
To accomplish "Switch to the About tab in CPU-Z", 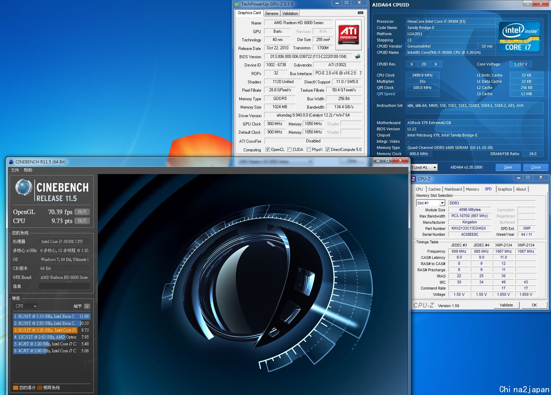I will (x=521, y=189).
